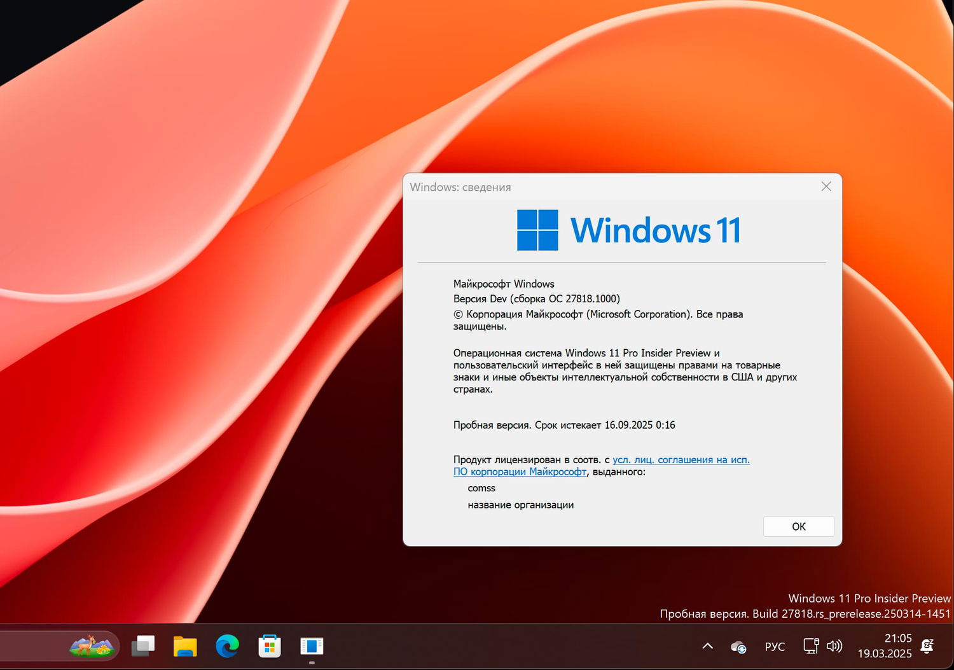Open quick settings from the tray

tap(822, 646)
